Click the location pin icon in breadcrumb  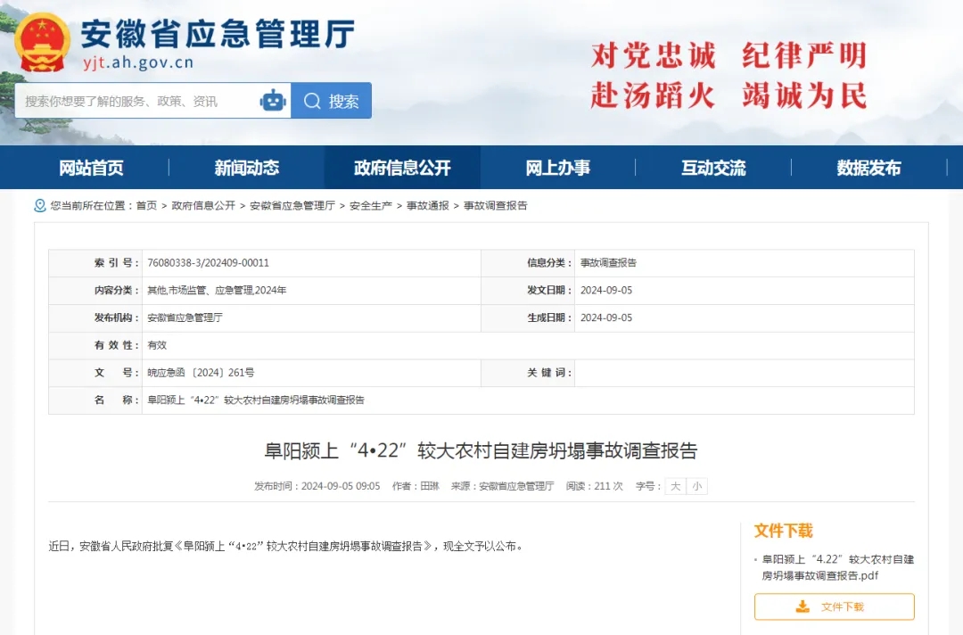coord(39,205)
